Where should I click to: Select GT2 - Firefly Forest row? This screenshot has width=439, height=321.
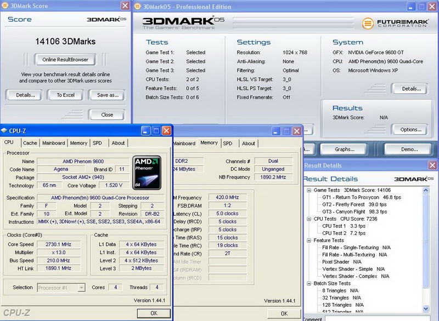[354, 204]
